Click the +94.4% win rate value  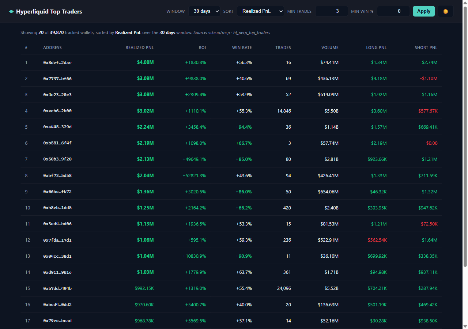coord(244,127)
